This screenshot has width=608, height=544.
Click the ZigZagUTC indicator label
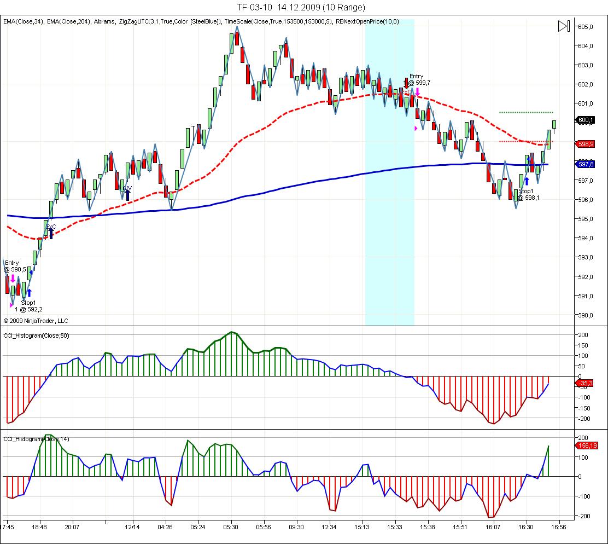coord(170,22)
